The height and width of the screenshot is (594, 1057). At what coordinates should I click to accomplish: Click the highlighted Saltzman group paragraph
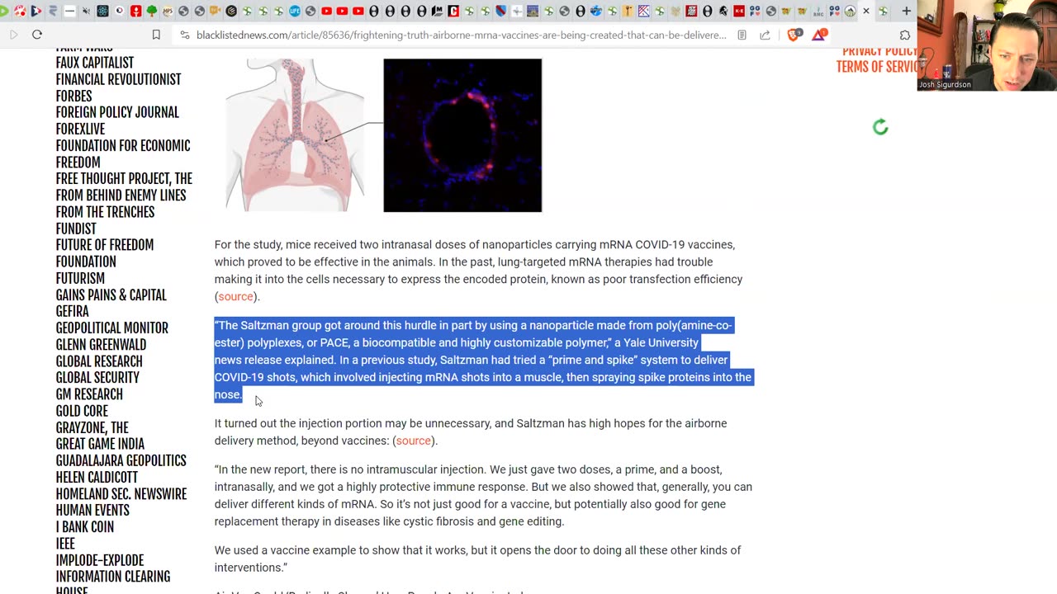point(483,360)
